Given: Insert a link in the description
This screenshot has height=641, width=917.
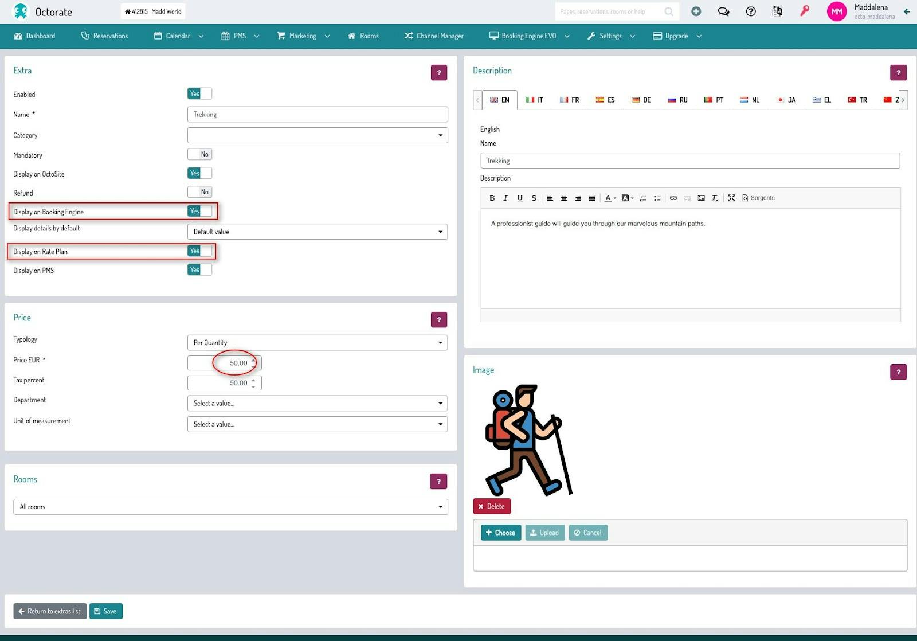Looking at the screenshot, I should 673,198.
